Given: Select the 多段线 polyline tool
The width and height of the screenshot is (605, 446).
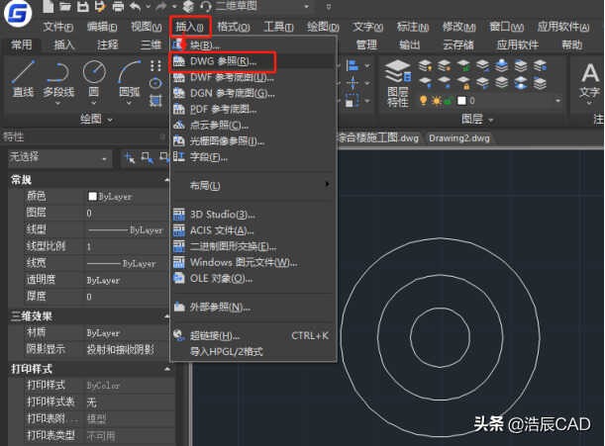Looking at the screenshot, I should 58,81.
